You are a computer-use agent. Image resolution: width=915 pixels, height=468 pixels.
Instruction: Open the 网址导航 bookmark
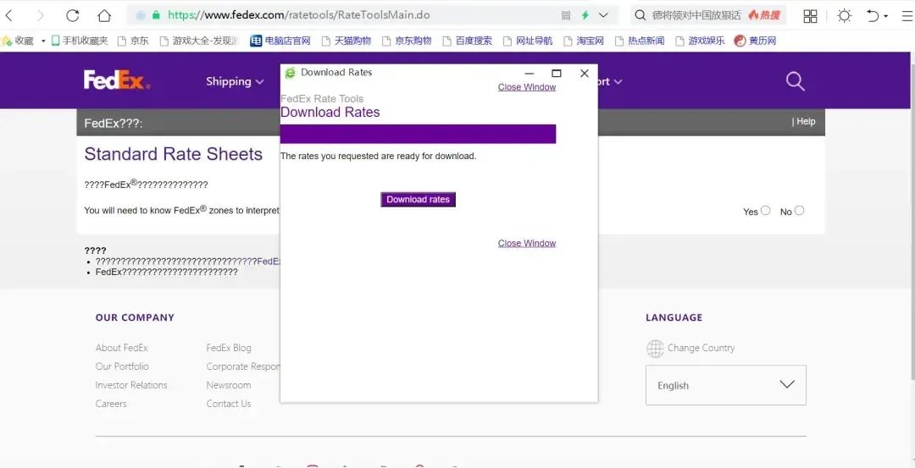coord(528,41)
